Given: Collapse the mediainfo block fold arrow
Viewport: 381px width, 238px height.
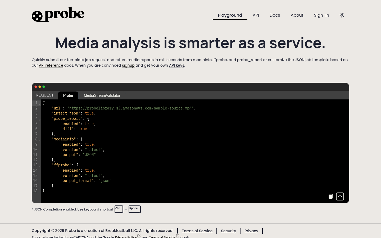Looking at the screenshot, I should 40,140.
